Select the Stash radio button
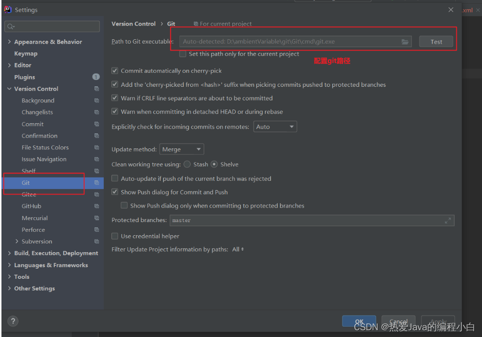 click(x=187, y=164)
